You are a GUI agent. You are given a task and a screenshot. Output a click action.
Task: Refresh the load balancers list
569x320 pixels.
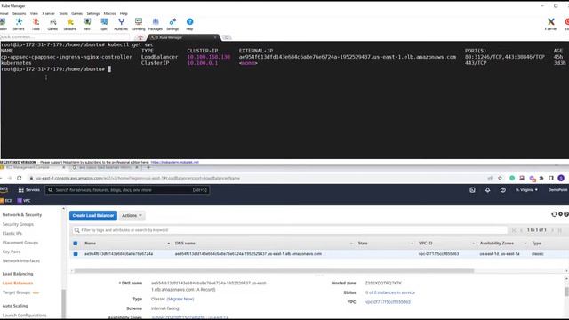point(554,214)
